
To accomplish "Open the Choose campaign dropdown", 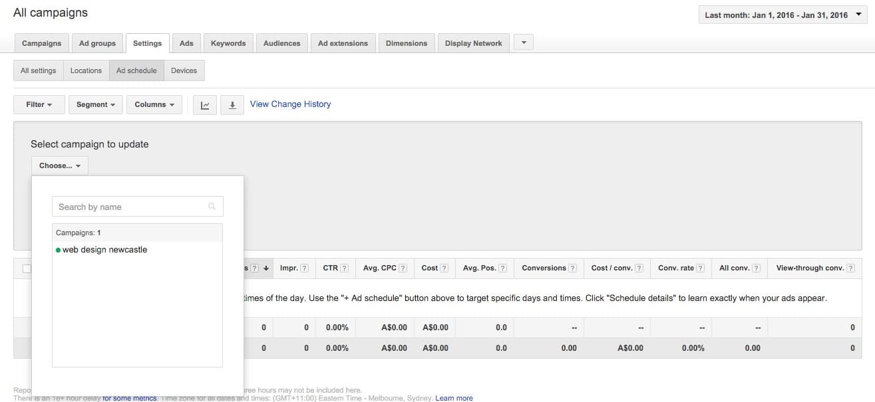I will coord(59,165).
